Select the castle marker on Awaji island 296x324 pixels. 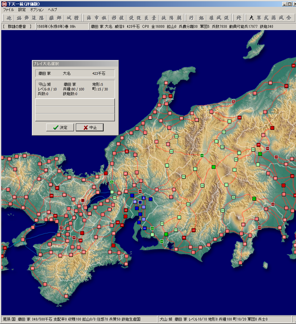pos(23,239)
